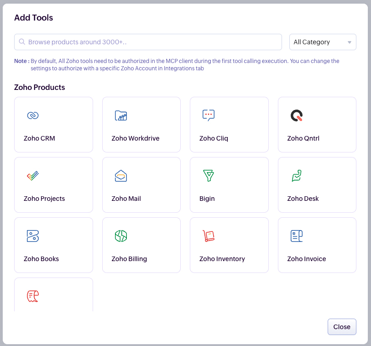
Task: Select the Zoho Billing globe icon
Action: point(121,236)
